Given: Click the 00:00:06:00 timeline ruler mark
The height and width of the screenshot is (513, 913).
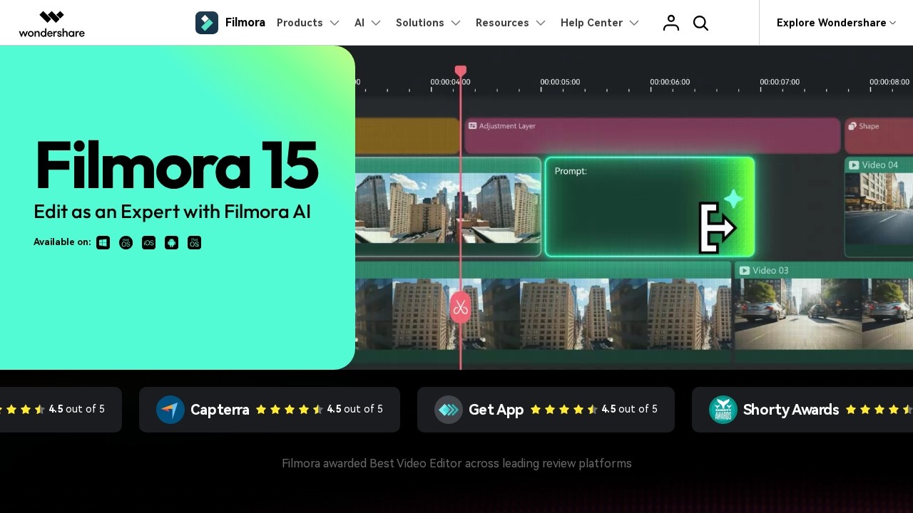Looking at the screenshot, I should tap(670, 82).
